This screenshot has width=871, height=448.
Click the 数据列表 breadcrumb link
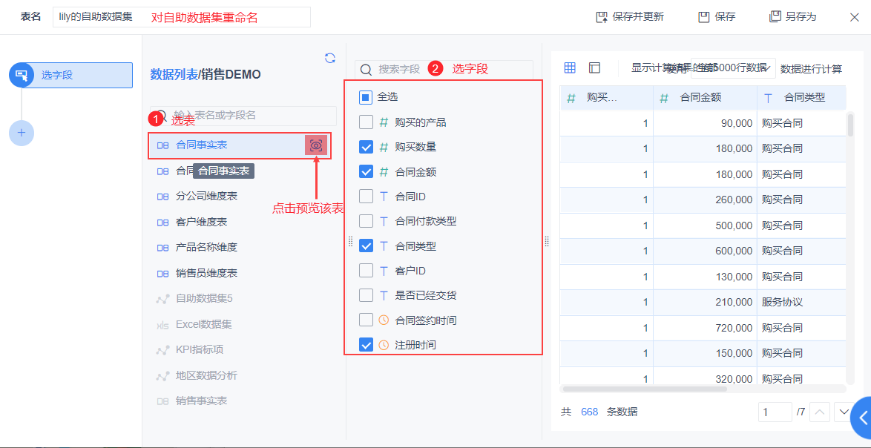pos(174,74)
